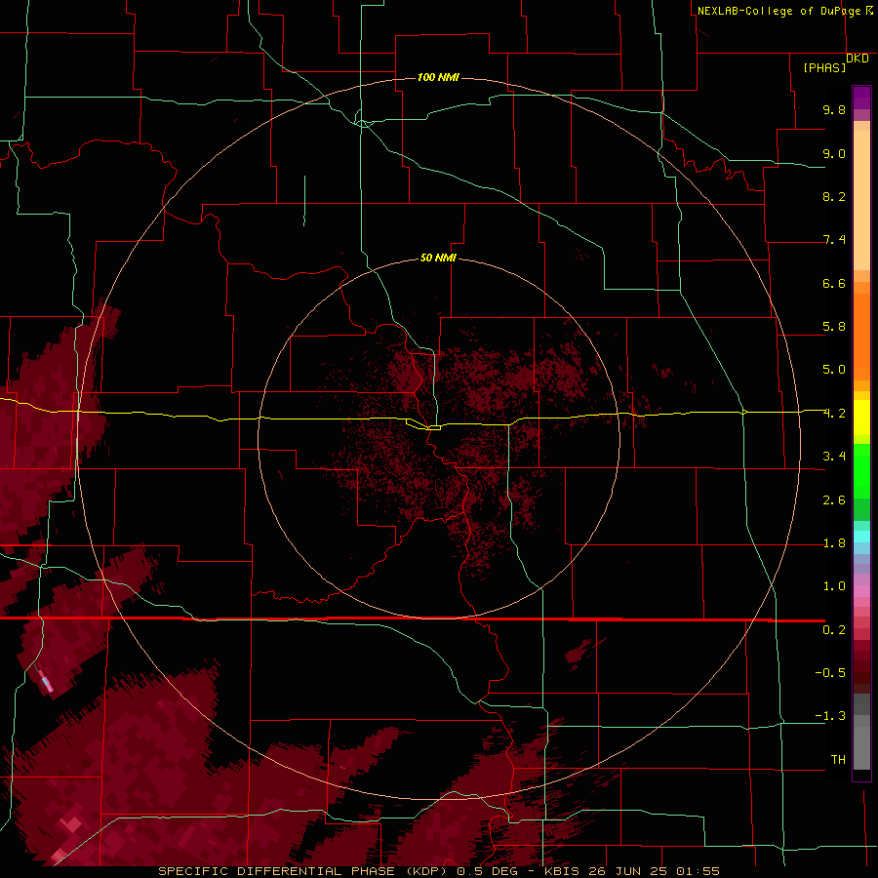Click the -1.3 scale value
This screenshot has height=878, width=878.
point(830,716)
